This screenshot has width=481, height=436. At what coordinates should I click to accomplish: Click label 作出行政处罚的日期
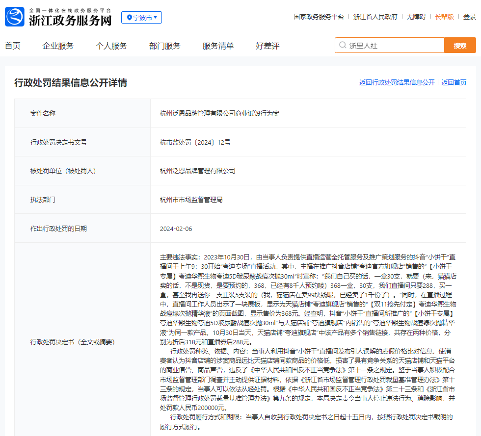point(58,229)
